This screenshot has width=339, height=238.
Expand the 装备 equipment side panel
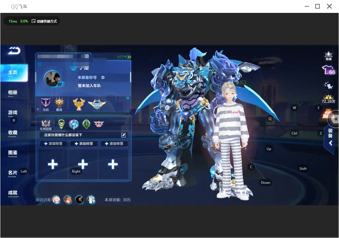(330, 137)
